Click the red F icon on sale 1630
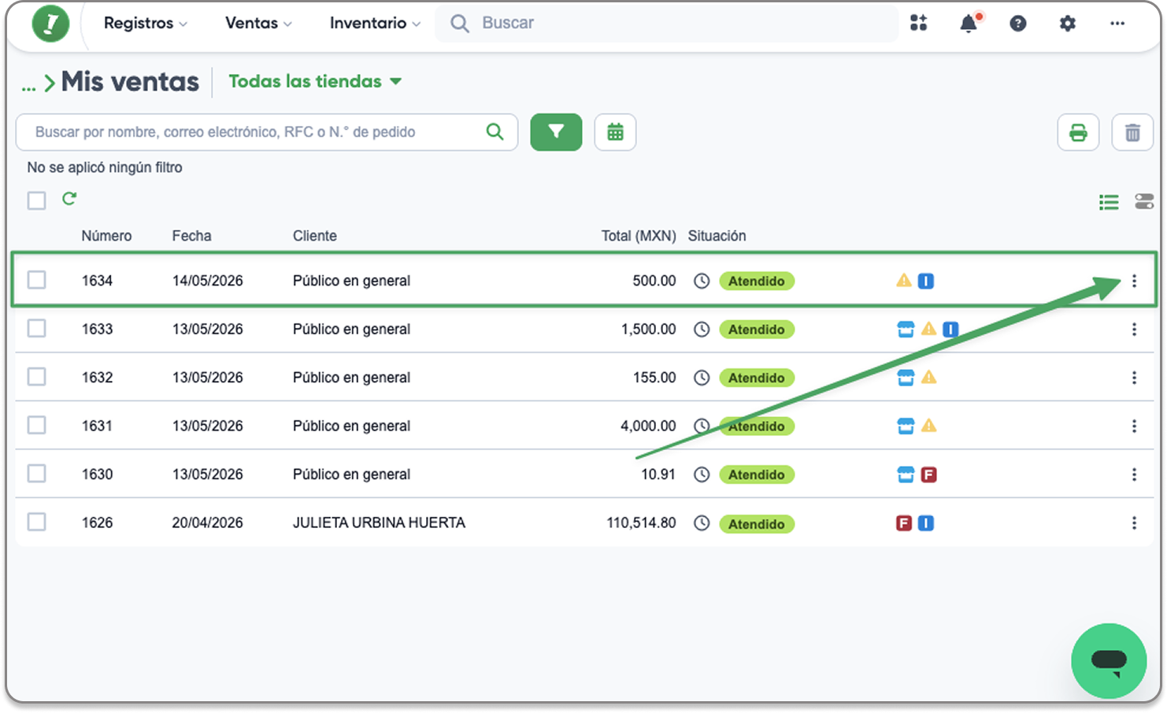Screen dimensions: 1167x713 pyautogui.click(x=929, y=475)
